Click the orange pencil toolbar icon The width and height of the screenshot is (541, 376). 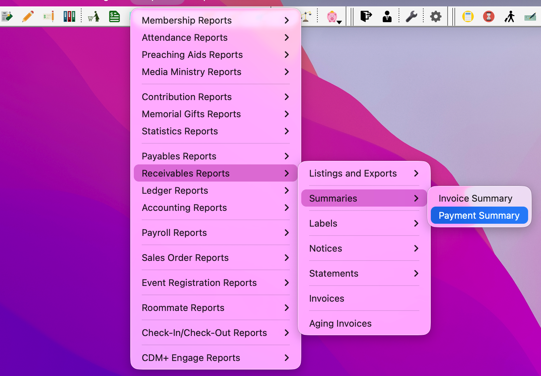pos(28,16)
